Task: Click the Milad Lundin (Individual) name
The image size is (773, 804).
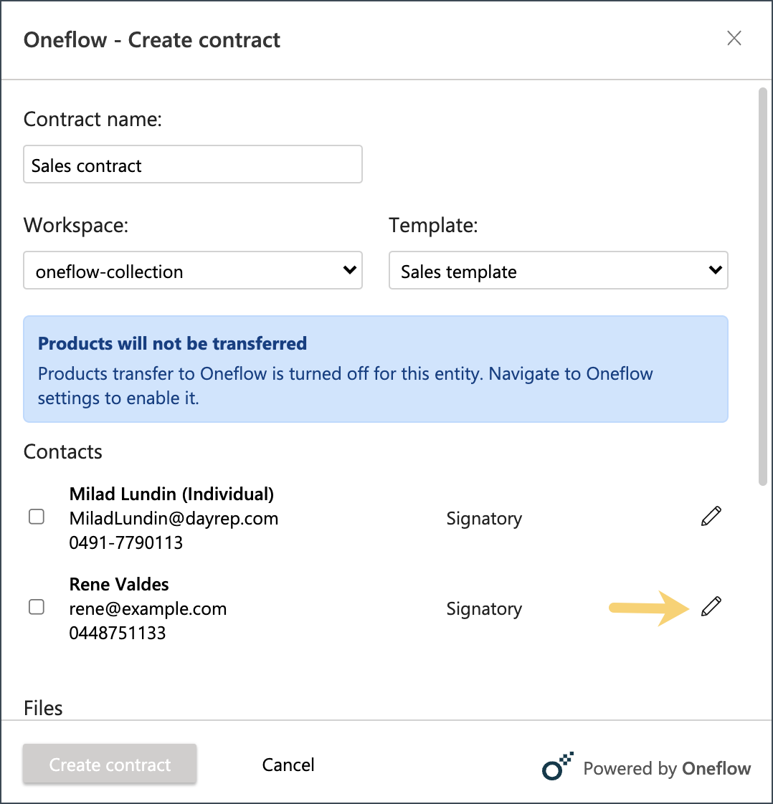Action: pos(171,494)
